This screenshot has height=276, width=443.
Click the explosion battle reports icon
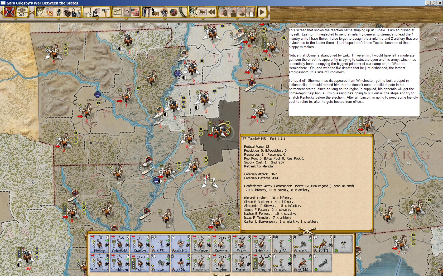coord(49,12)
